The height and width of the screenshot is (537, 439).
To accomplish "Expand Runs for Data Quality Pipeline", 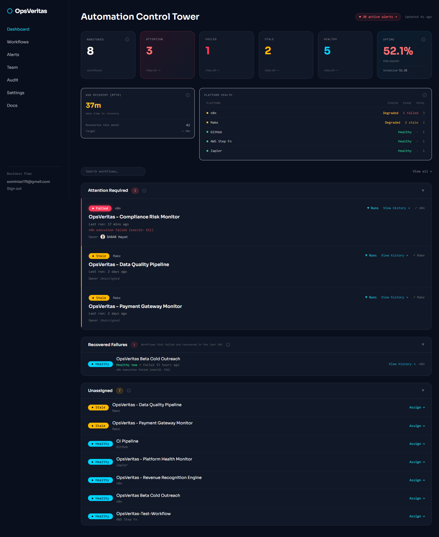I will (371, 255).
